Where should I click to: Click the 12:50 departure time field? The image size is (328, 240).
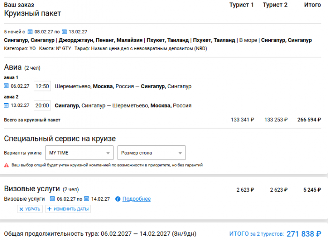point(42,86)
